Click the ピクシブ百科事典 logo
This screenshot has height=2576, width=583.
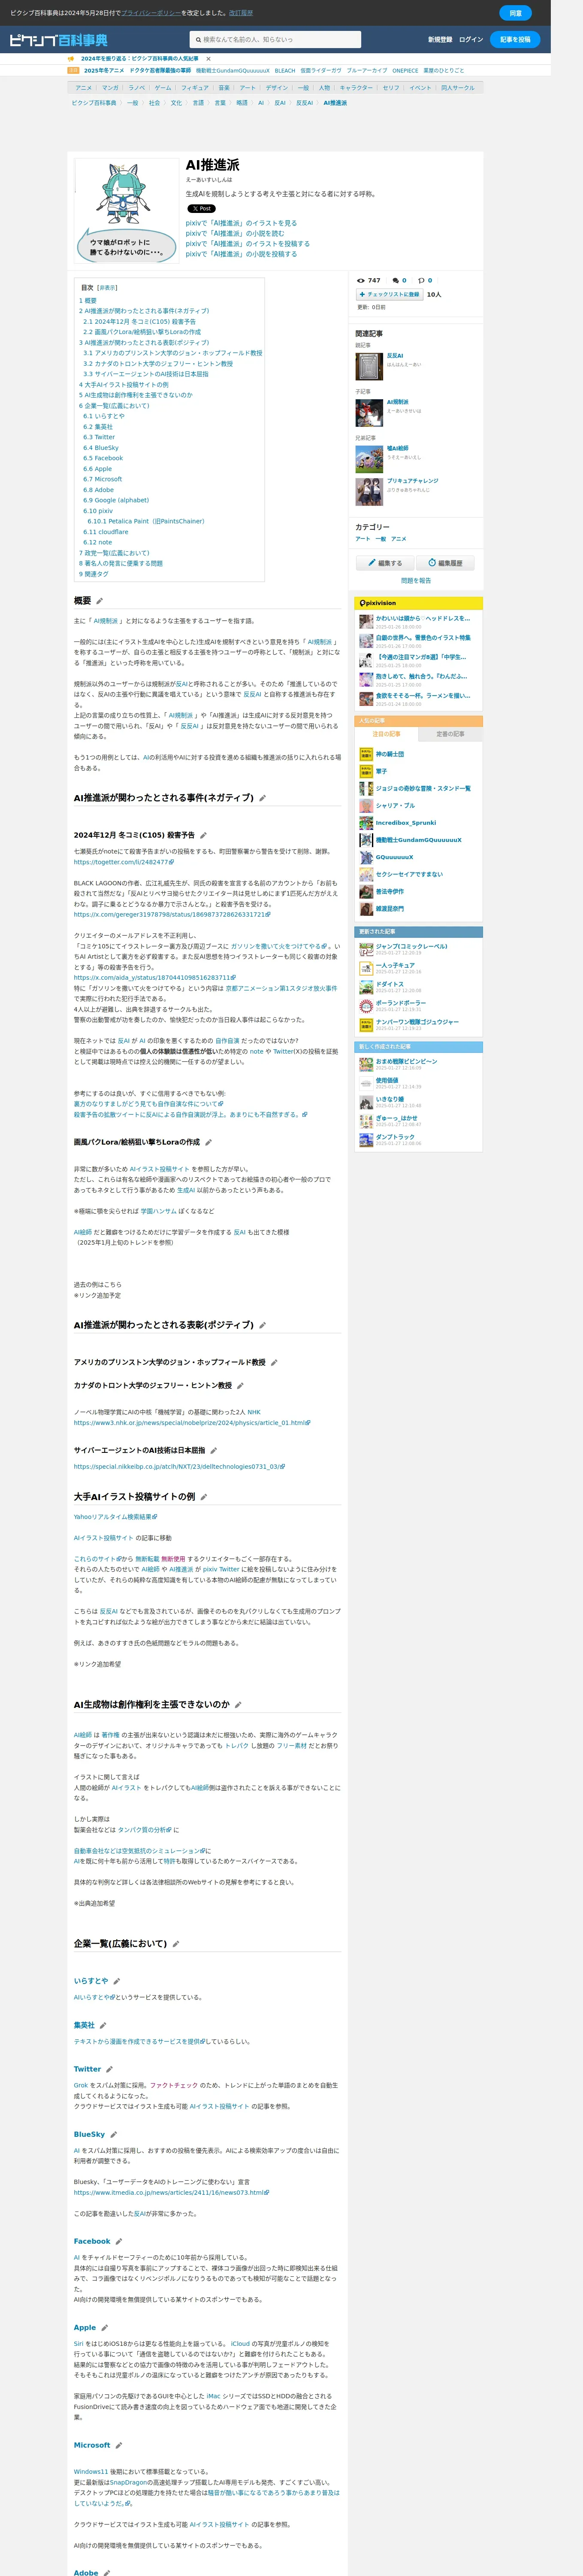coord(58,40)
